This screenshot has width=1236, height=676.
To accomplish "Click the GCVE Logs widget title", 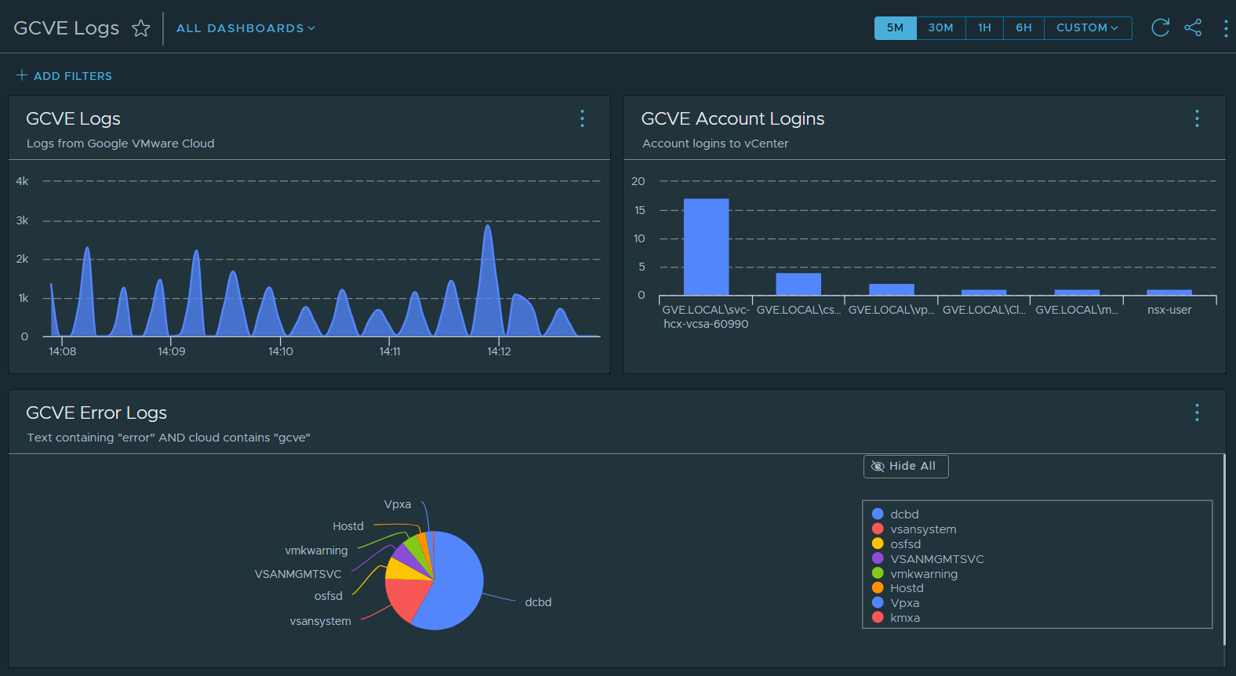I will (x=74, y=119).
